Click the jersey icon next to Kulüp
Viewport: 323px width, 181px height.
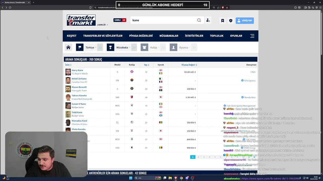[x=144, y=47]
